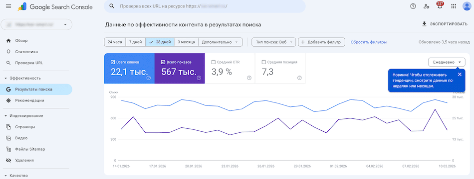The height and width of the screenshot is (179, 474).
Task: Click the Google Search Console logo
Action: coord(55,6)
